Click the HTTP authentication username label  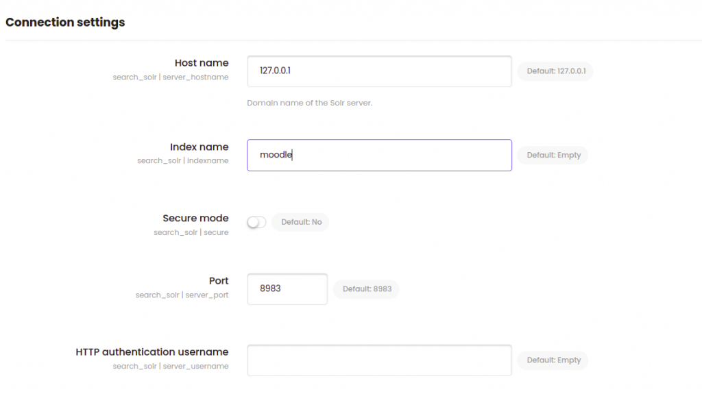point(152,352)
